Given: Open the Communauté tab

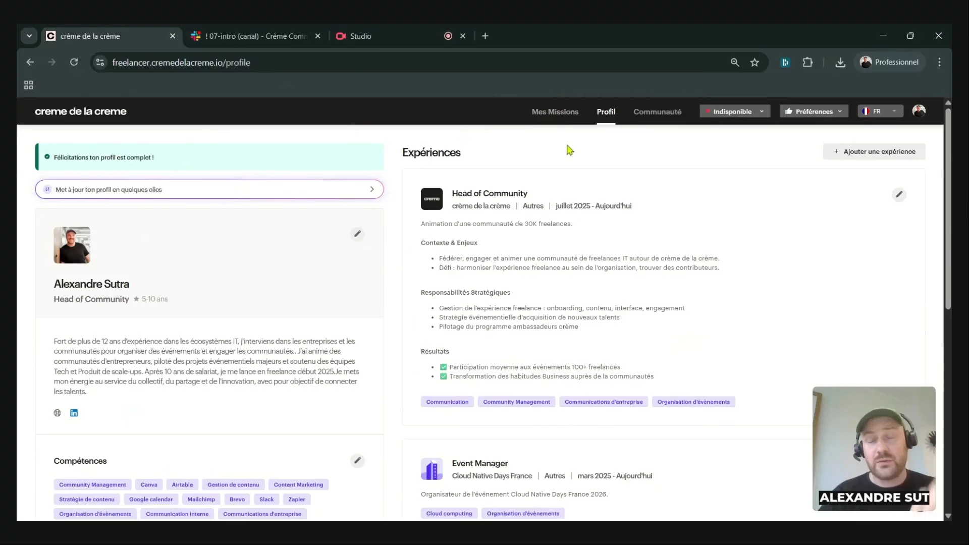Looking at the screenshot, I should coord(657,112).
